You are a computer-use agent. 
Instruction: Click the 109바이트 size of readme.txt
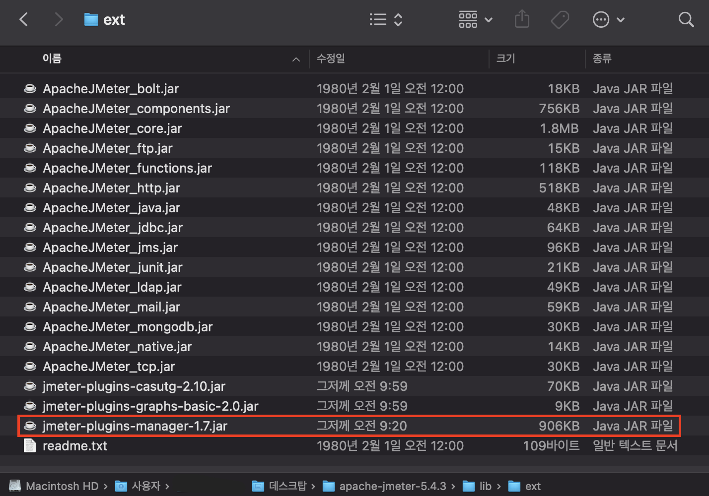tap(551, 446)
